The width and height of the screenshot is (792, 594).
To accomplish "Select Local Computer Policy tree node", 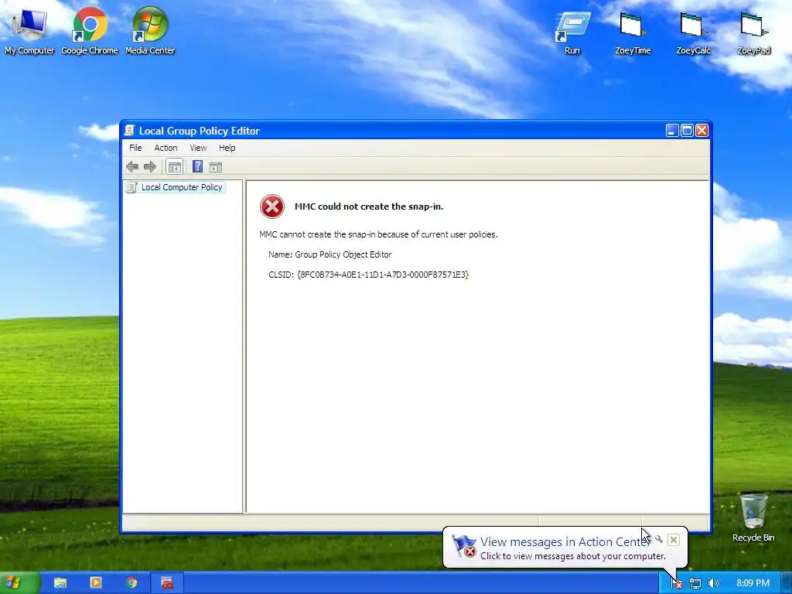I will [176, 187].
